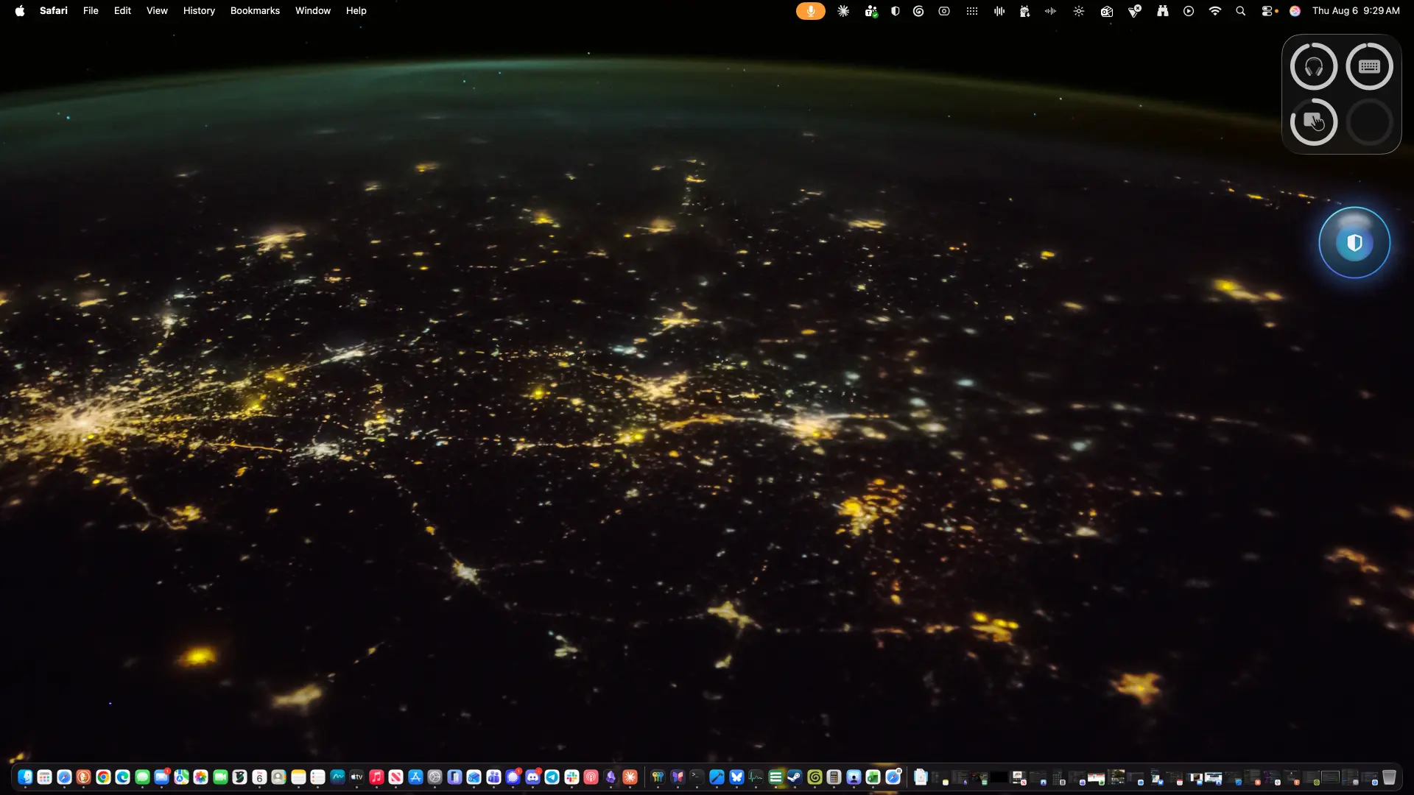Image resolution: width=1414 pixels, height=795 pixels.
Task: Open the screenshot camera menu bar icon
Action: pos(944,11)
